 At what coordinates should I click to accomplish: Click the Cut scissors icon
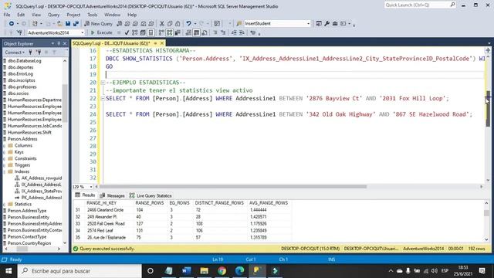point(162,24)
